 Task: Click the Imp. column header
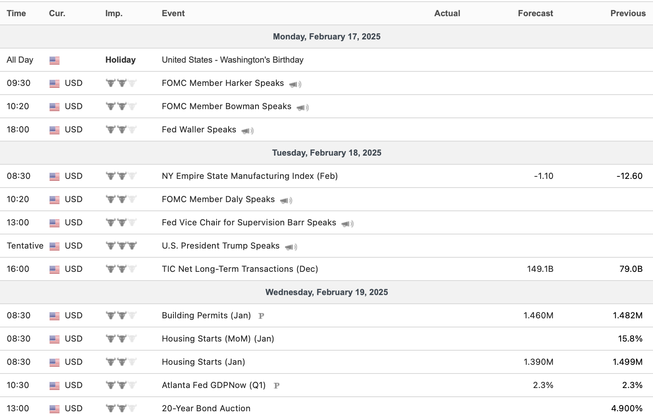click(x=114, y=13)
